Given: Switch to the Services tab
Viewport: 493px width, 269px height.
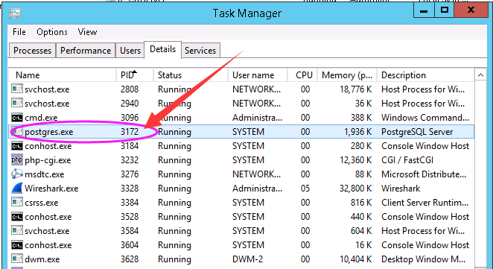Looking at the screenshot, I should tap(200, 51).
